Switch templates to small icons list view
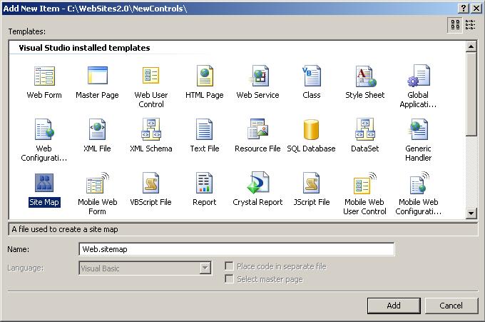Screen dimensions: 485x322 470,25
